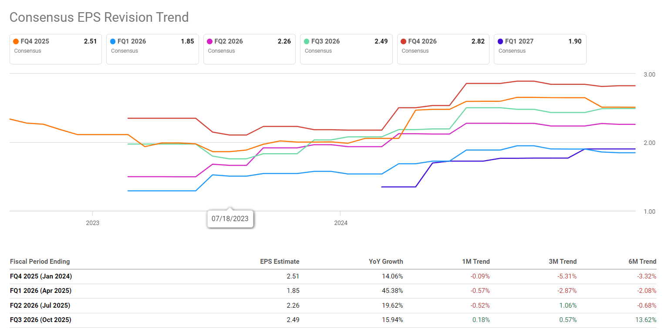Click the orange FQ4 2025 legend dot

click(x=16, y=42)
